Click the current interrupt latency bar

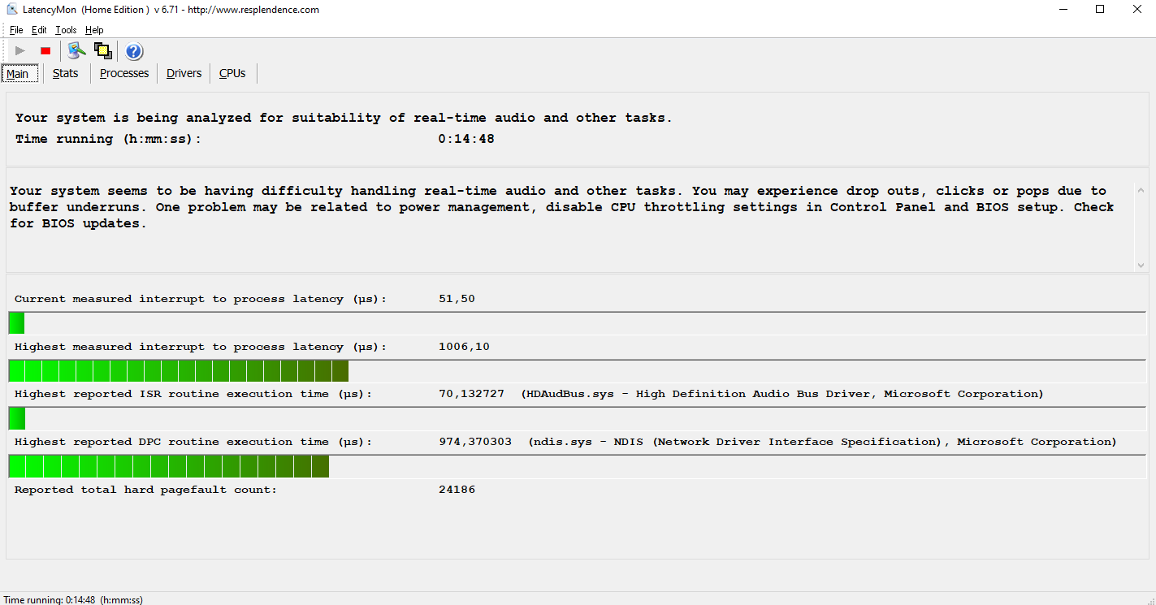pos(577,322)
